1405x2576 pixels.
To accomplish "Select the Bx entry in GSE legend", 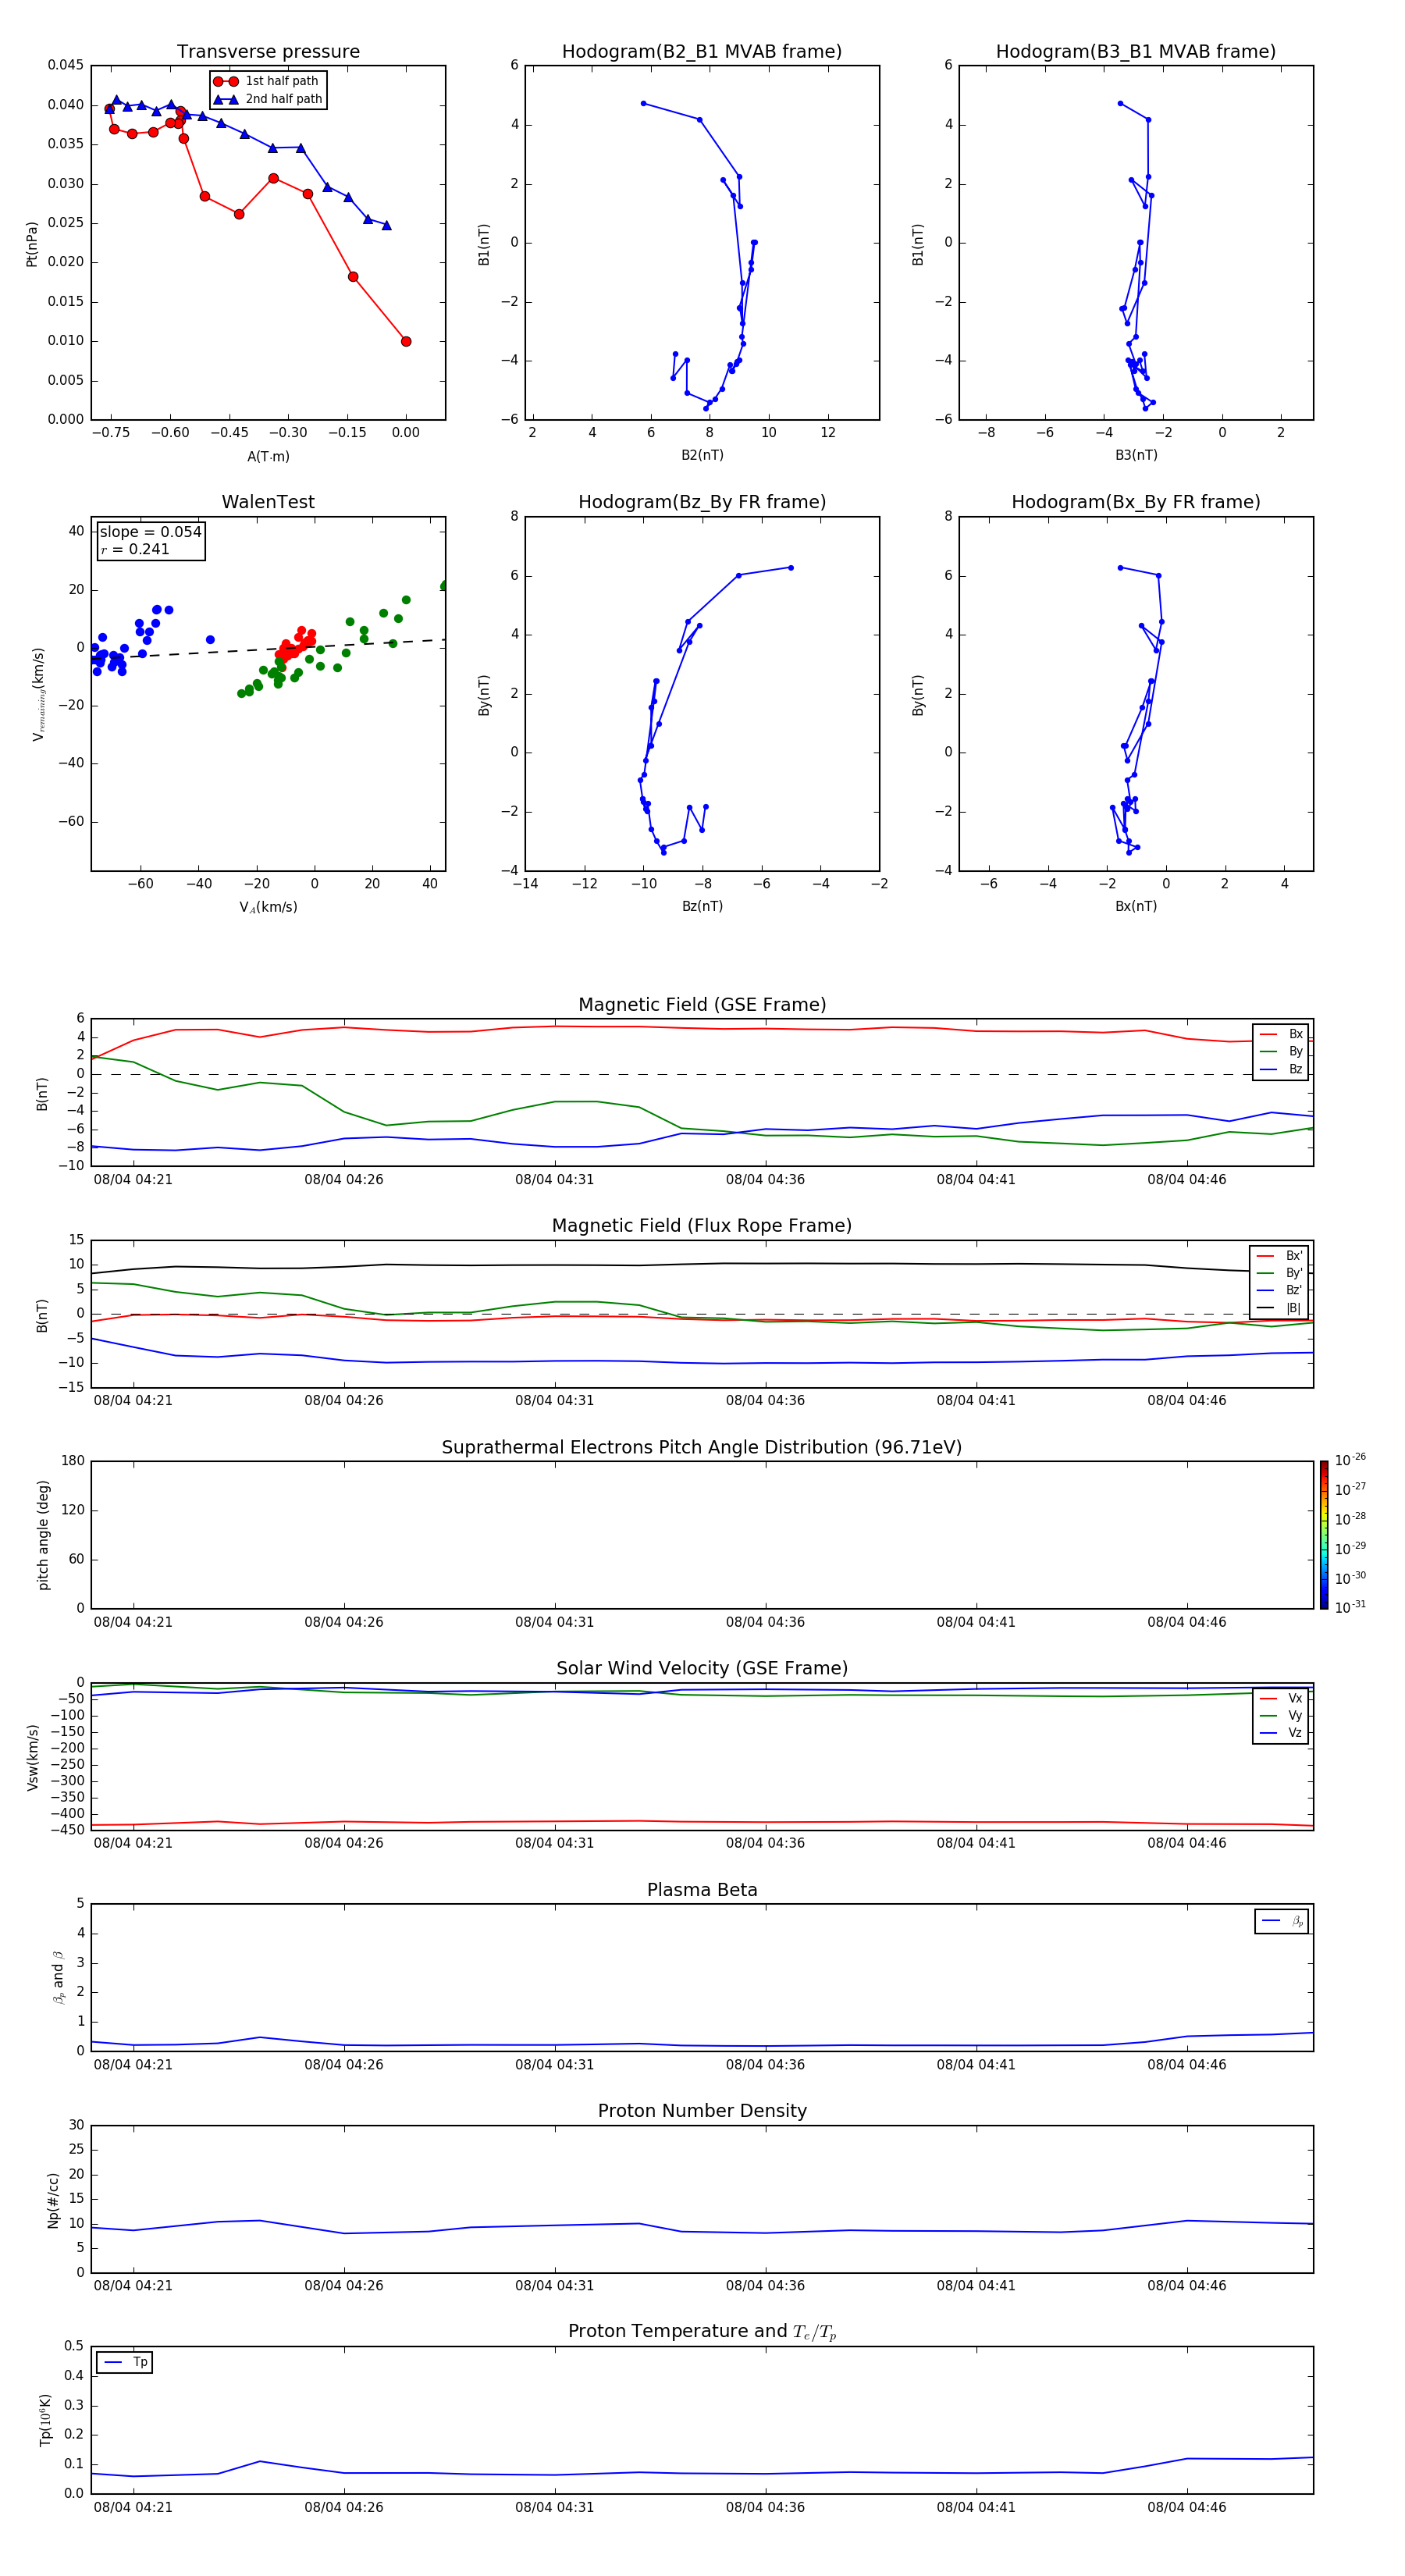I will tap(1281, 1034).
